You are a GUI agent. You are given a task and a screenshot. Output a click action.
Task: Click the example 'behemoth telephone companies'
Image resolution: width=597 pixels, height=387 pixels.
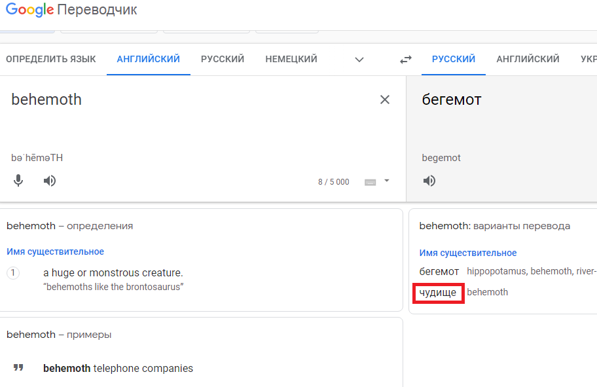118,368
